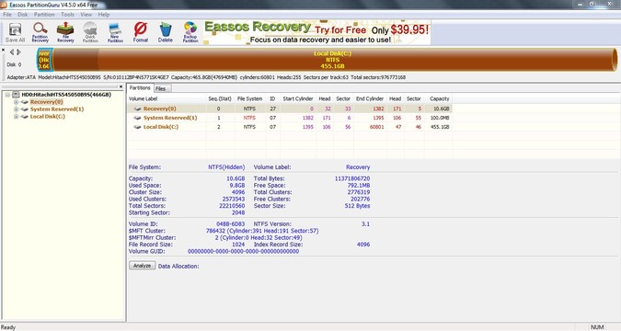Click the Delete partition trash icon
Viewport: 621px width, 331px height.
click(x=166, y=32)
